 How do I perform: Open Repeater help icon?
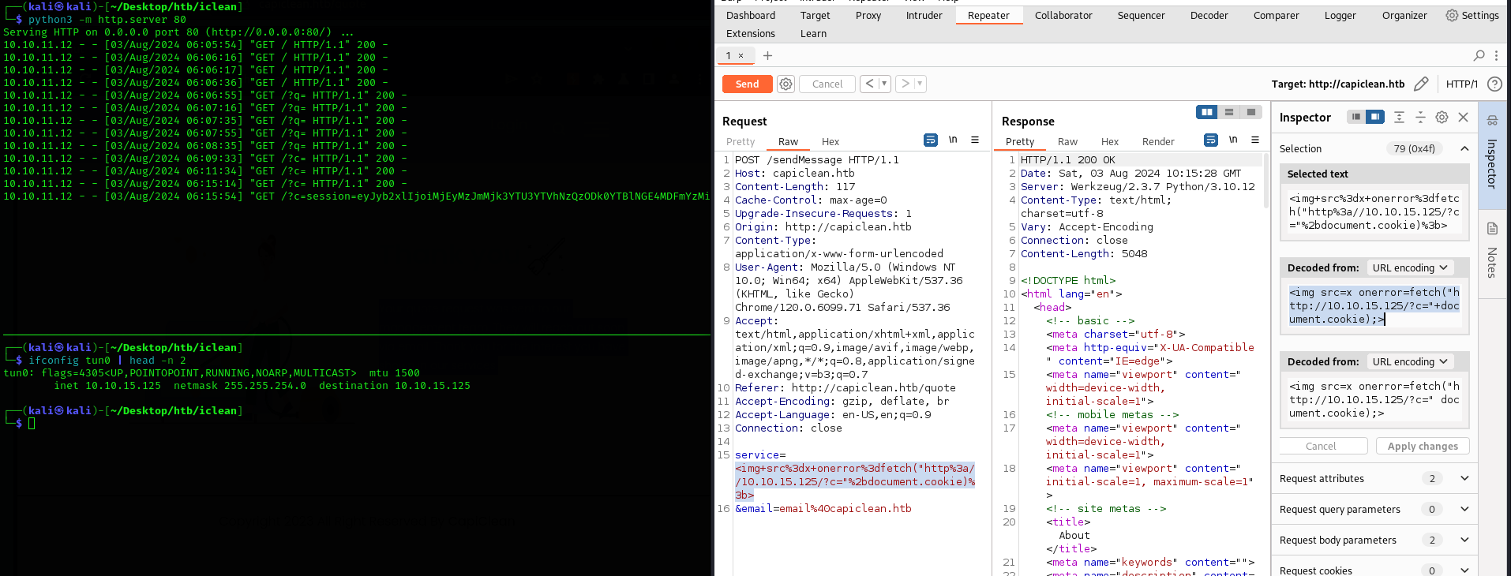[1494, 84]
